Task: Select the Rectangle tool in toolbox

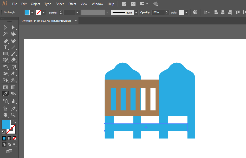Action: pos(5,54)
